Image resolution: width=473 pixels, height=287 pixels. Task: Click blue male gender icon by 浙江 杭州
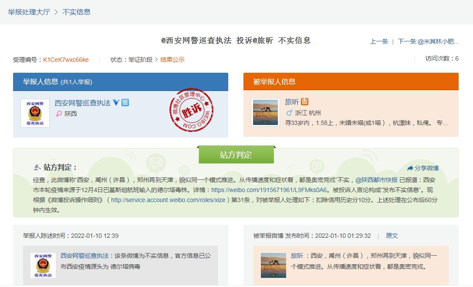289,113
